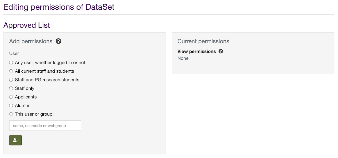Click the 'Staff only' label text
Viewport: 338px width, 158px height.
pos(24,88)
